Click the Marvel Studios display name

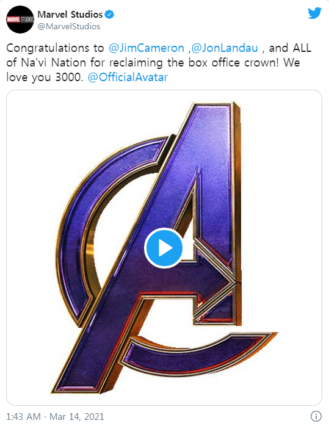coord(70,15)
